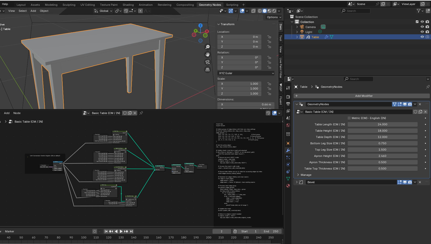Screen dimensions: 431x244
Task: Adjust the Table Length (CM / IN) value
Action: 383,124
